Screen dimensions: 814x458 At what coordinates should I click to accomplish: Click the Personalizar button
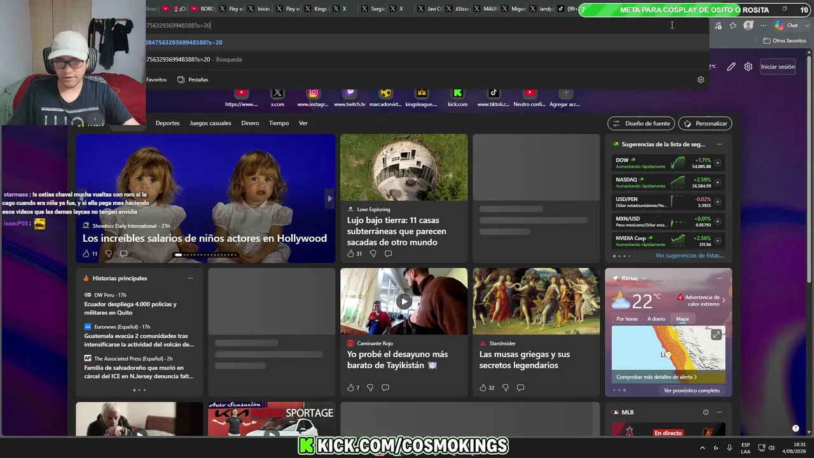click(x=705, y=123)
